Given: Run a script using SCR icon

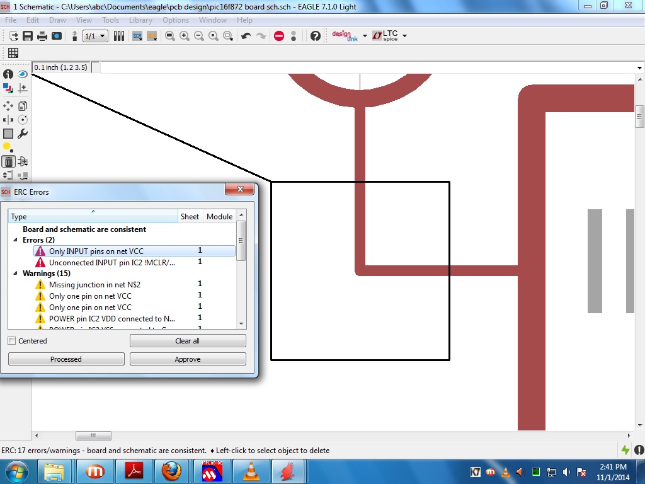Looking at the screenshot, I should pyautogui.click(x=137, y=36).
